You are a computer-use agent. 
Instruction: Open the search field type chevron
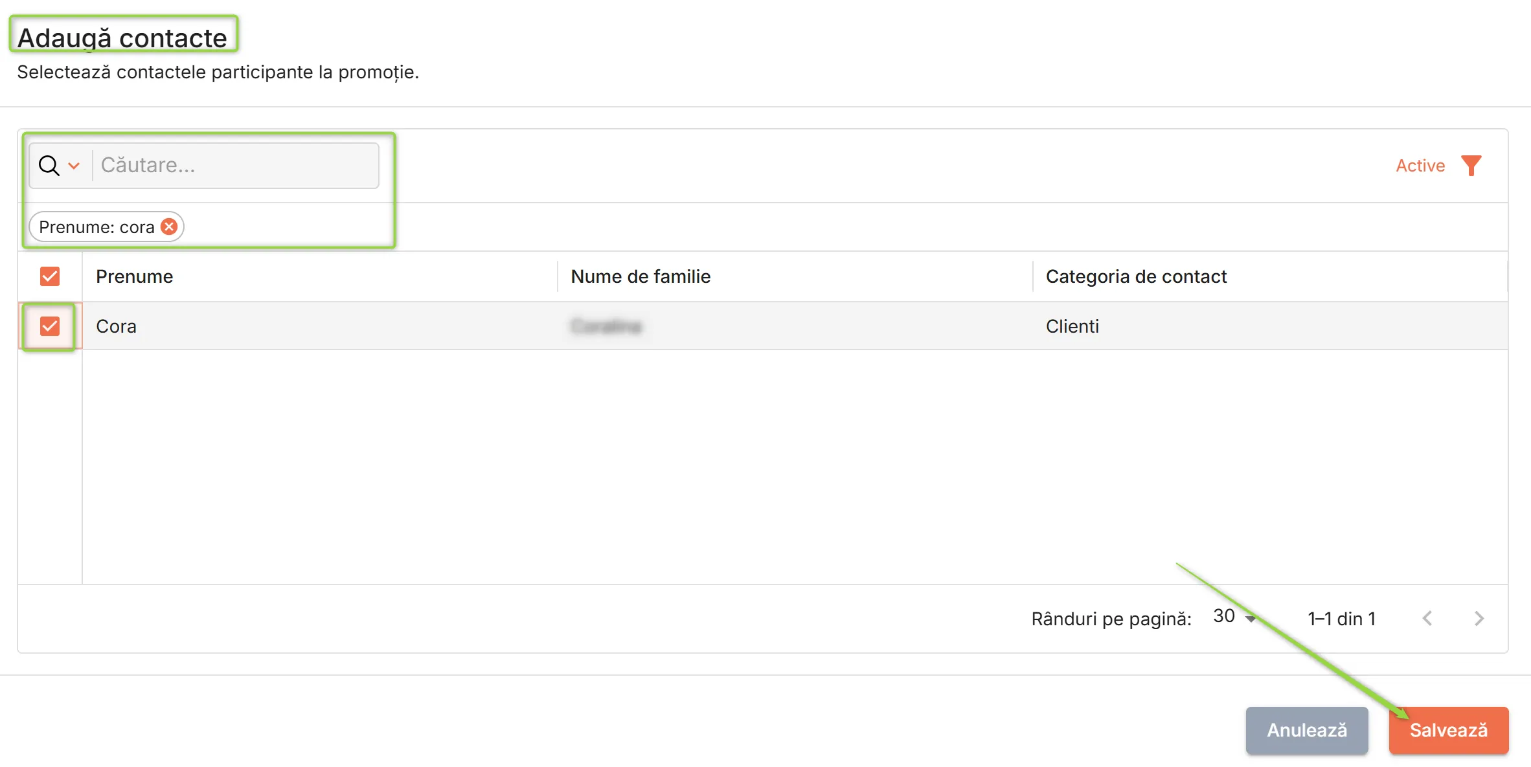74,166
